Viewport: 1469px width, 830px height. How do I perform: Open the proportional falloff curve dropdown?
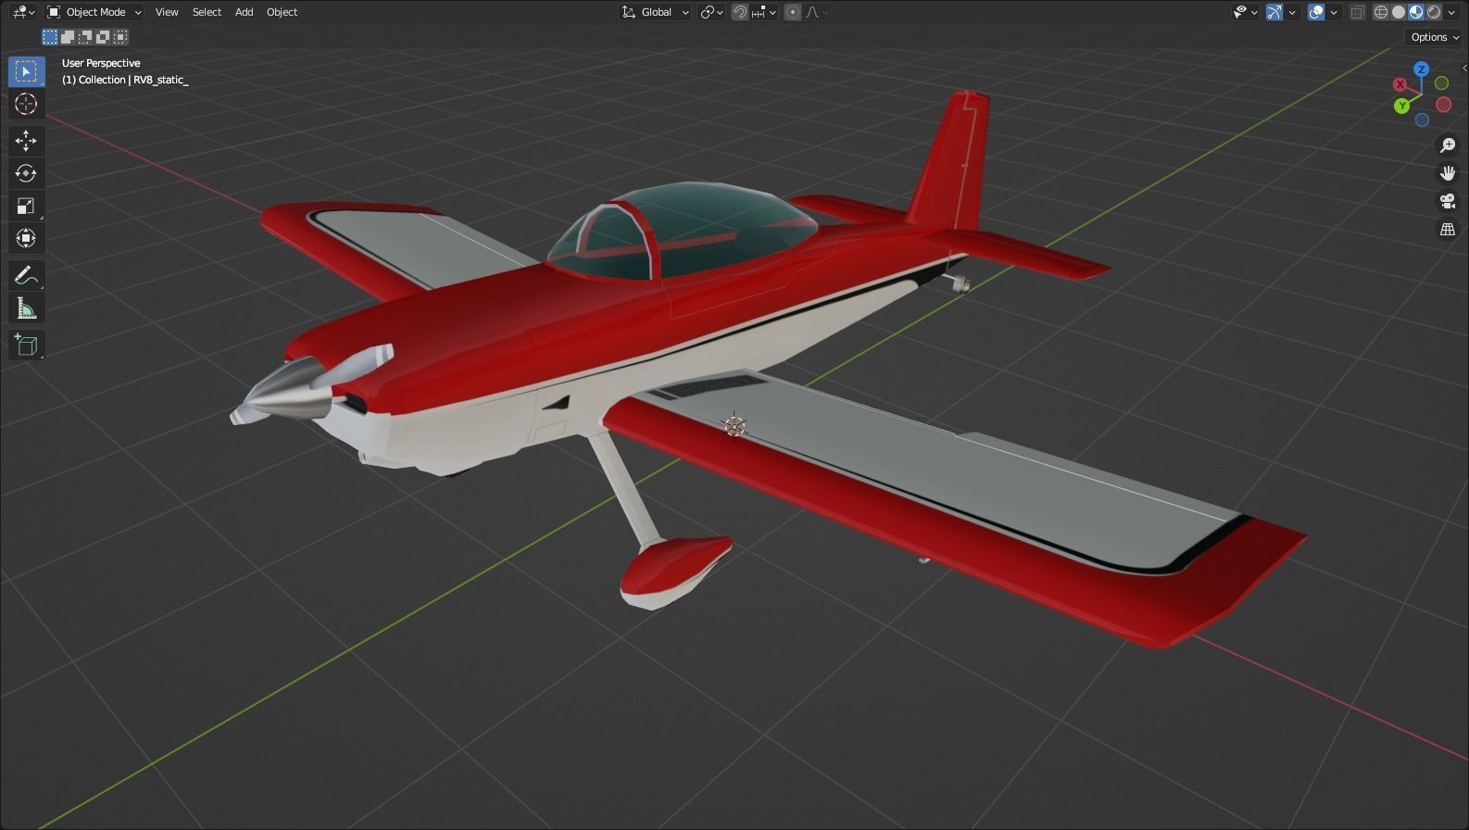pos(817,12)
